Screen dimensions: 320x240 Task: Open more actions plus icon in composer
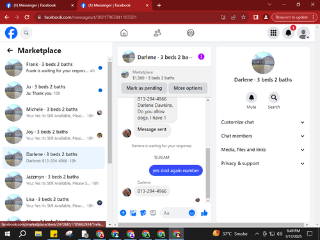pos(123,212)
